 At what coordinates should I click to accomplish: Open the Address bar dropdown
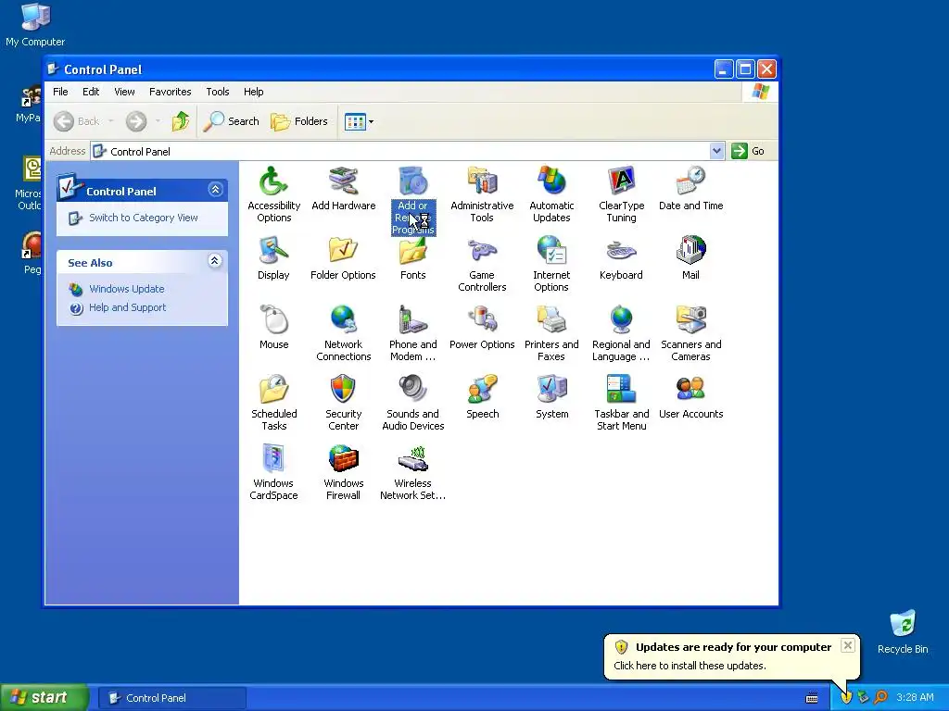pos(716,151)
